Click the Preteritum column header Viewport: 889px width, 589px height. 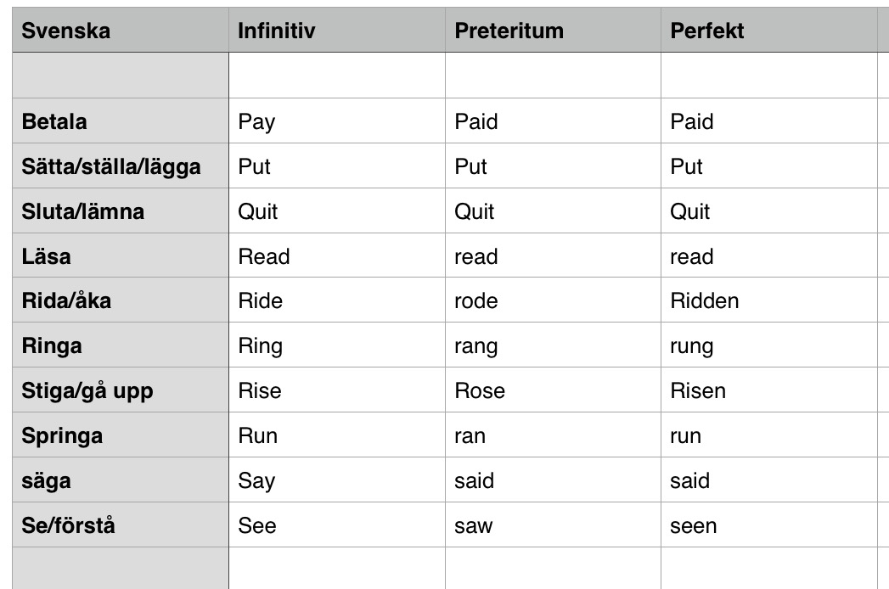click(x=554, y=30)
